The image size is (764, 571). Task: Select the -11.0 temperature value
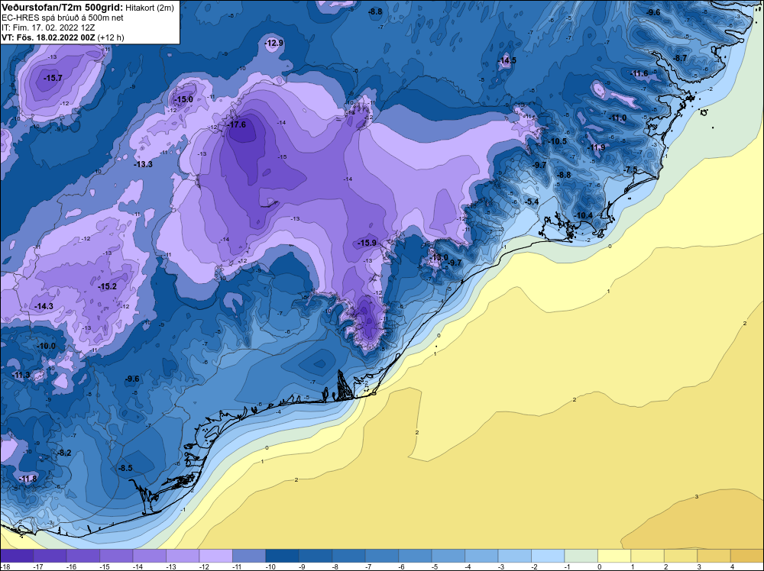(x=618, y=118)
